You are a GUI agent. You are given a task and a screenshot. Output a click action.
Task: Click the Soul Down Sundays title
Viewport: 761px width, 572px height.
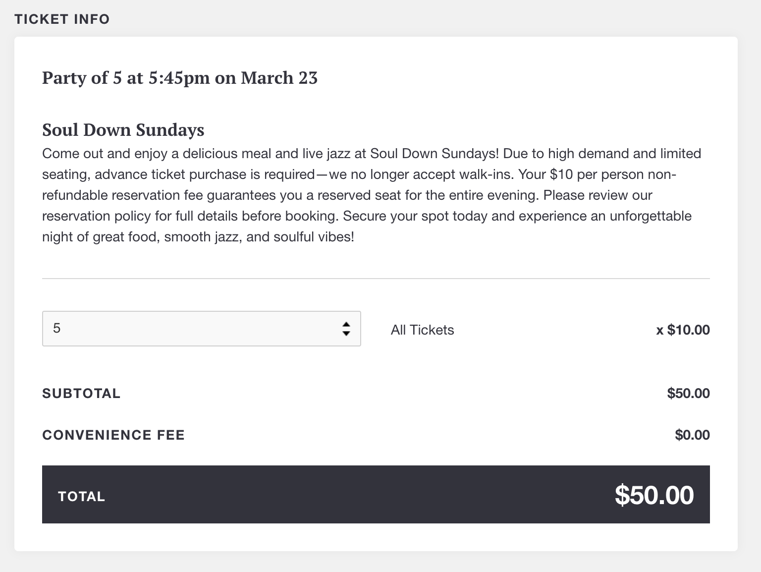point(123,130)
